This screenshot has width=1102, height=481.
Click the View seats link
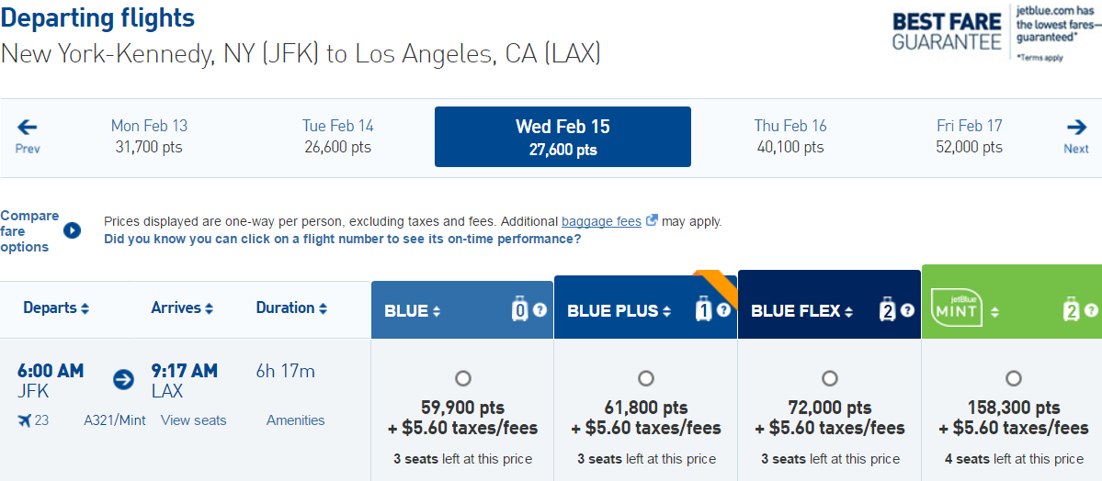pyautogui.click(x=193, y=420)
